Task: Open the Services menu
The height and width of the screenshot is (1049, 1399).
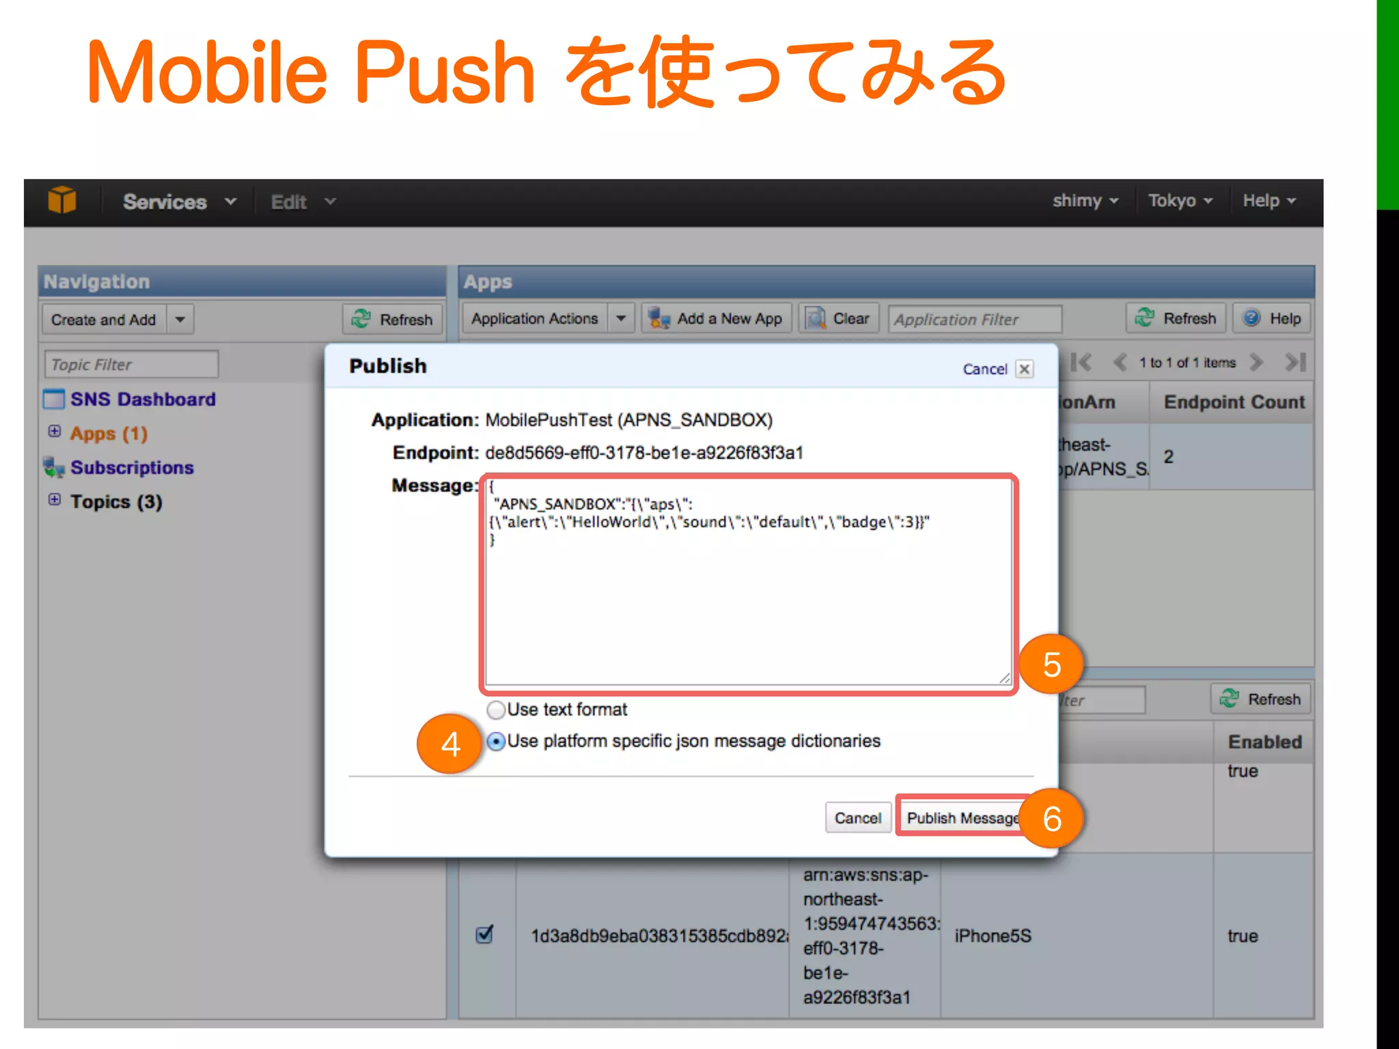Action: (x=180, y=202)
